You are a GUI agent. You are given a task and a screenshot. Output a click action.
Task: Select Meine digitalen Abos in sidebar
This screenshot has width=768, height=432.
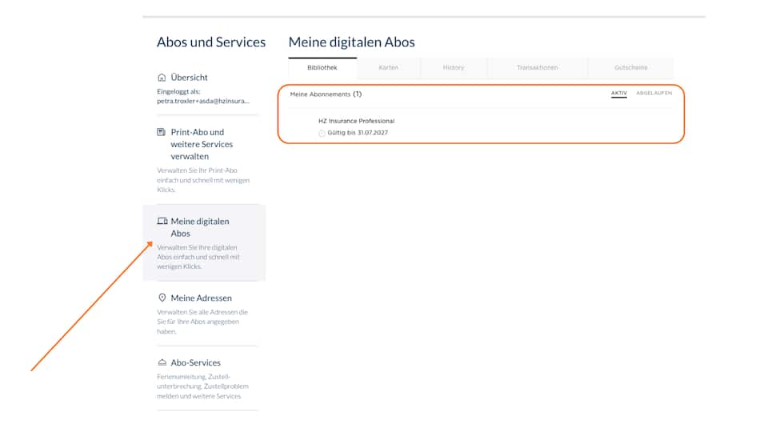coord(200,227)
